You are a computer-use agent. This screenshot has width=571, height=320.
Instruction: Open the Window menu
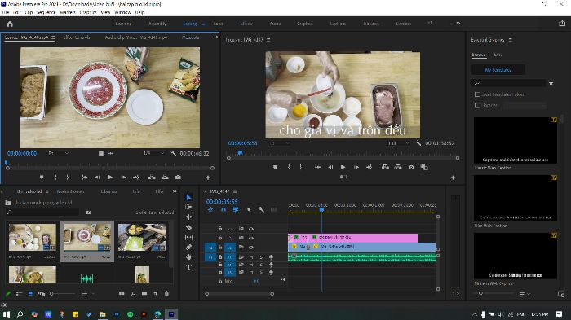[122, 12]
